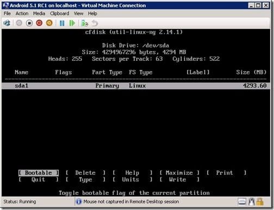
Task: Maximize the Virtual Machine Connection window
Action: click(258, 5)
